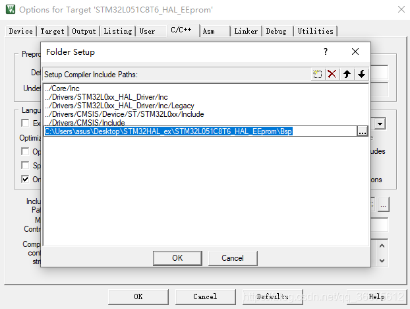Uncheck the checked 'On' checkbox
This screenshot has width=410, height=309.
click(25, 179)
